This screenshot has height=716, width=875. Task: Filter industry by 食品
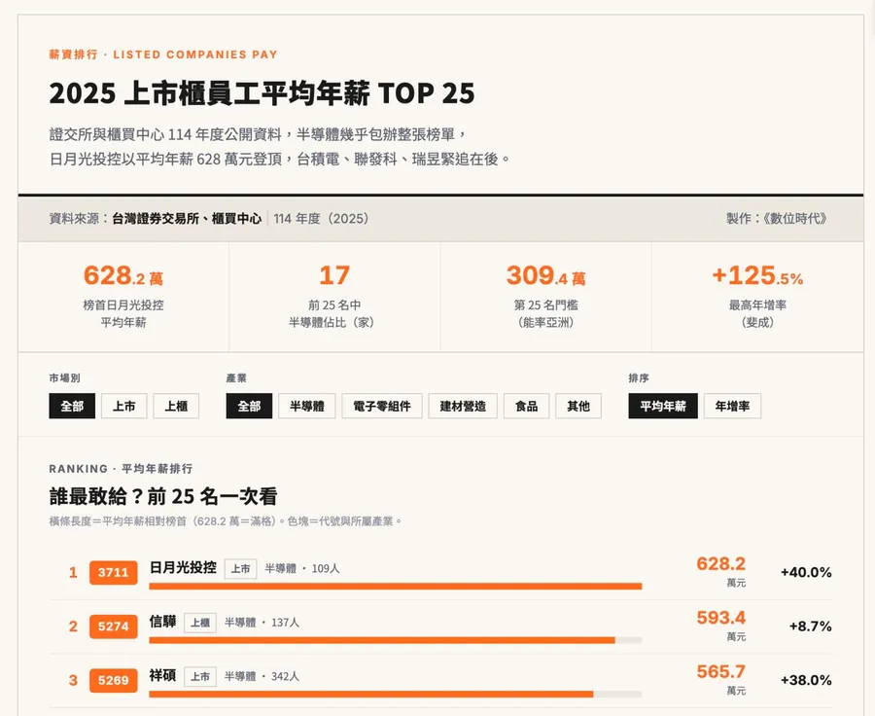[x=526, y=406]
